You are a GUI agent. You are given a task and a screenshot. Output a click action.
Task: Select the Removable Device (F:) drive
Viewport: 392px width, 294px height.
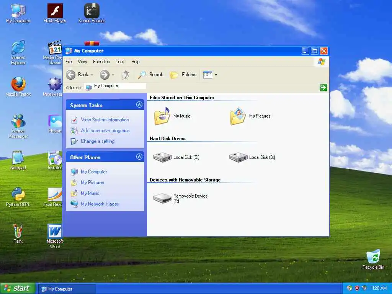162,198
